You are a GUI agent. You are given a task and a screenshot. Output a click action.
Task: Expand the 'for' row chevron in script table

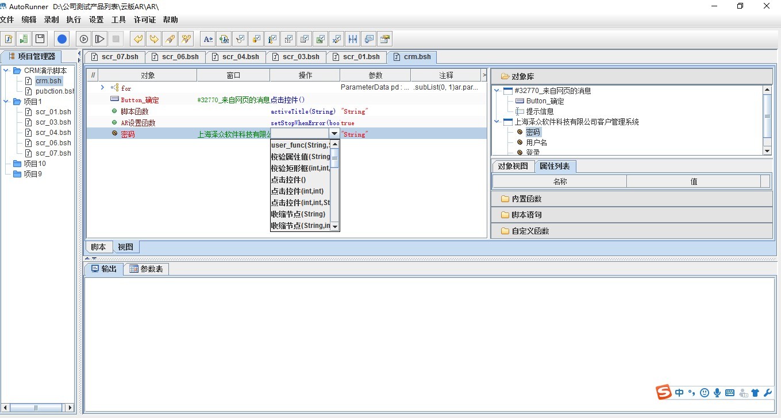point(102,87)
